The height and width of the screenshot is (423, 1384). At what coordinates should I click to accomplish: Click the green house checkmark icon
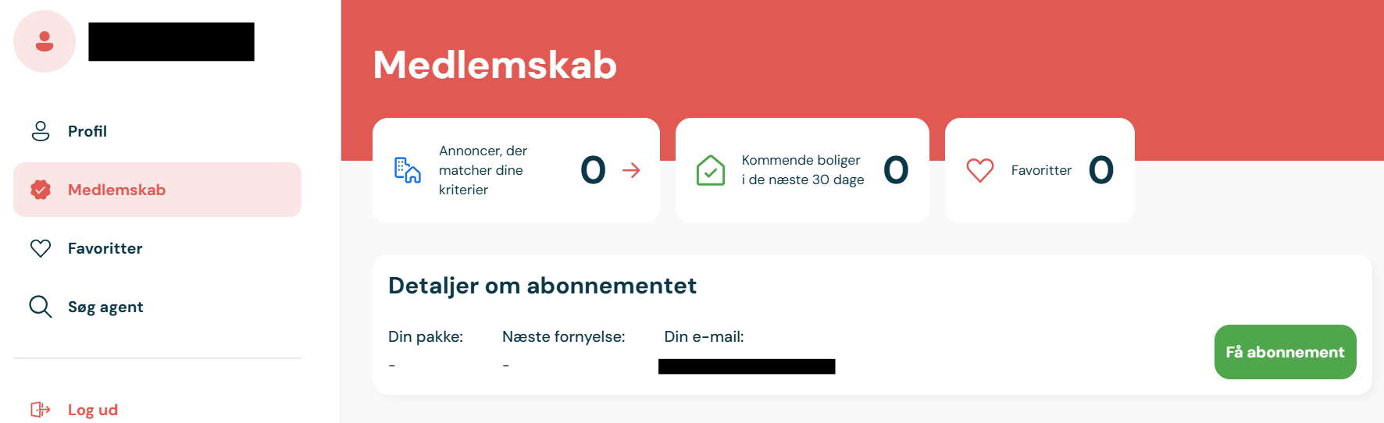[x=711, y=170]
